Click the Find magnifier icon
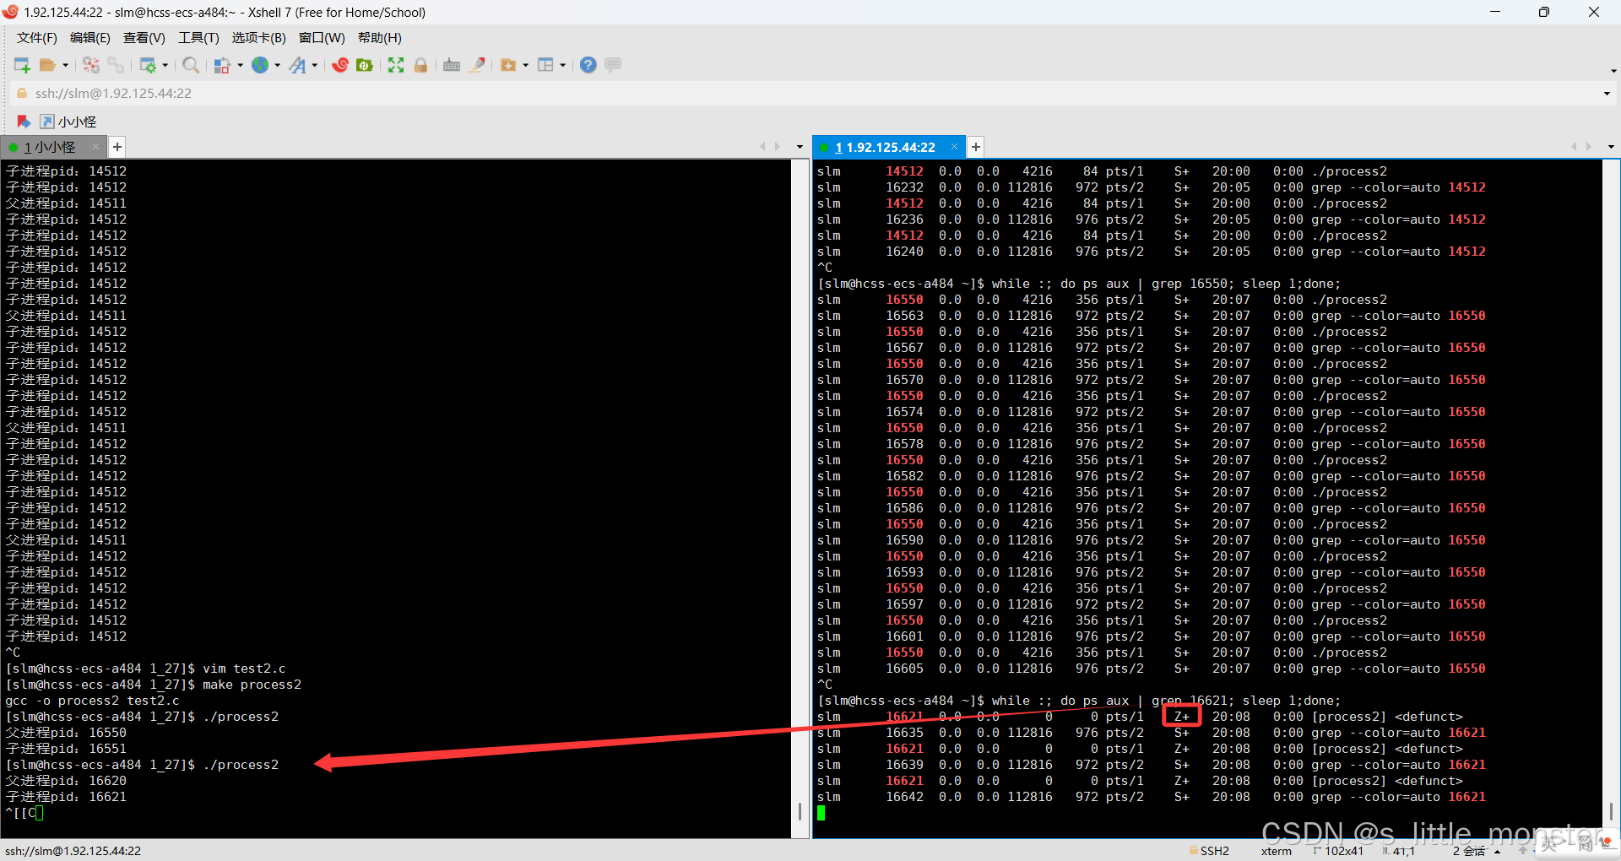 coord(191,65)
